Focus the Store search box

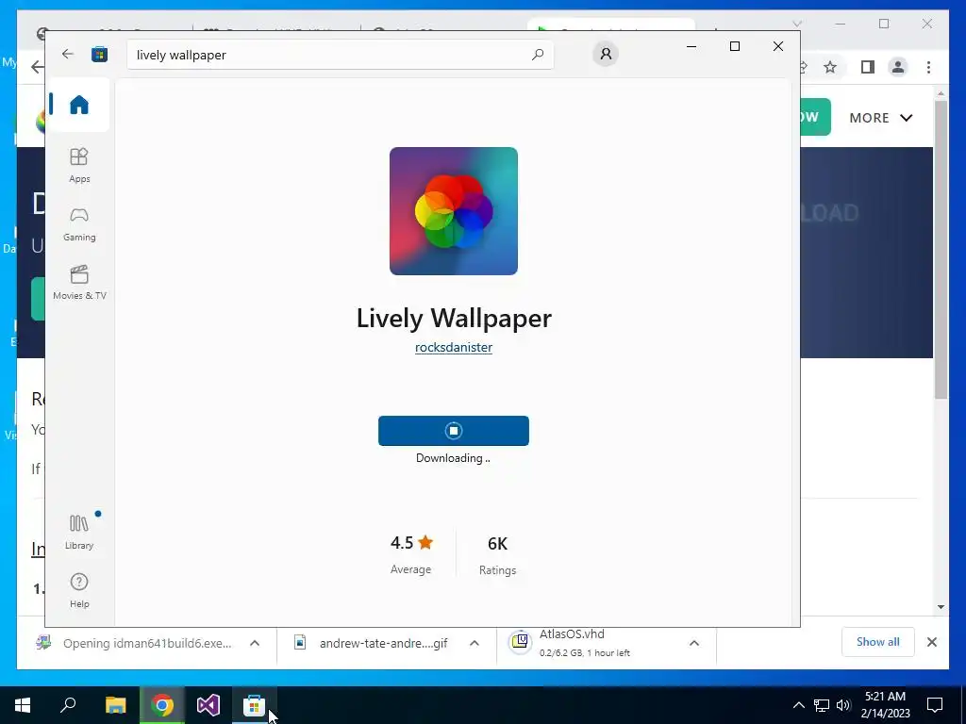coord(340,55)
